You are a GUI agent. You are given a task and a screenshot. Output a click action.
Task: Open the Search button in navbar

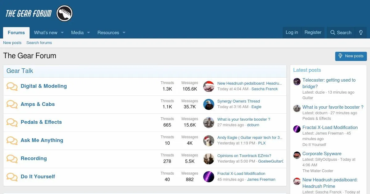(341, 32)
